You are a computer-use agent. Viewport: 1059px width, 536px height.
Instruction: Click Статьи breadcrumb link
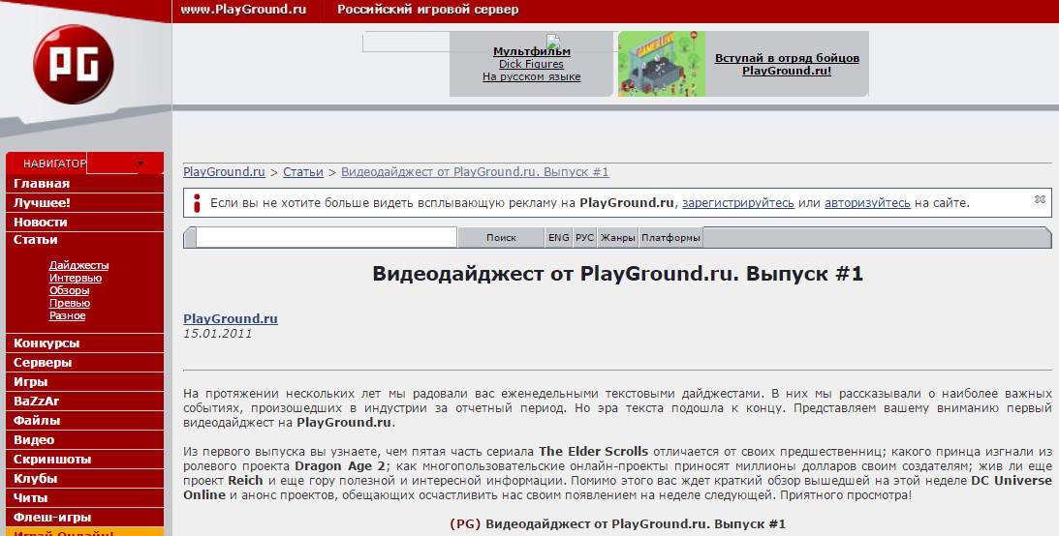(x=302, y=172)
